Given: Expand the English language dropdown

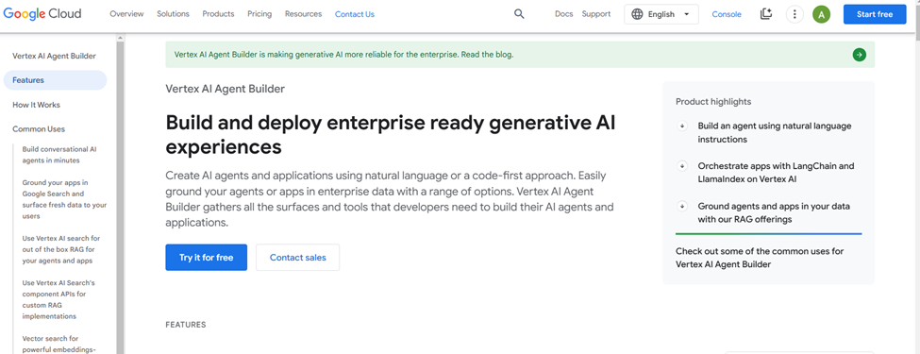Looking at the screenshot, I should pyautogui.click(x=661, y=14).
